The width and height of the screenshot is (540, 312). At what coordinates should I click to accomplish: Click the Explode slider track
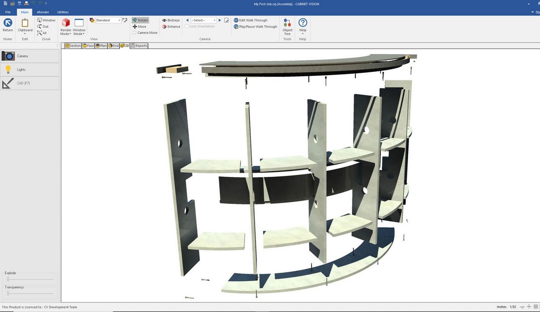[30, 279]
